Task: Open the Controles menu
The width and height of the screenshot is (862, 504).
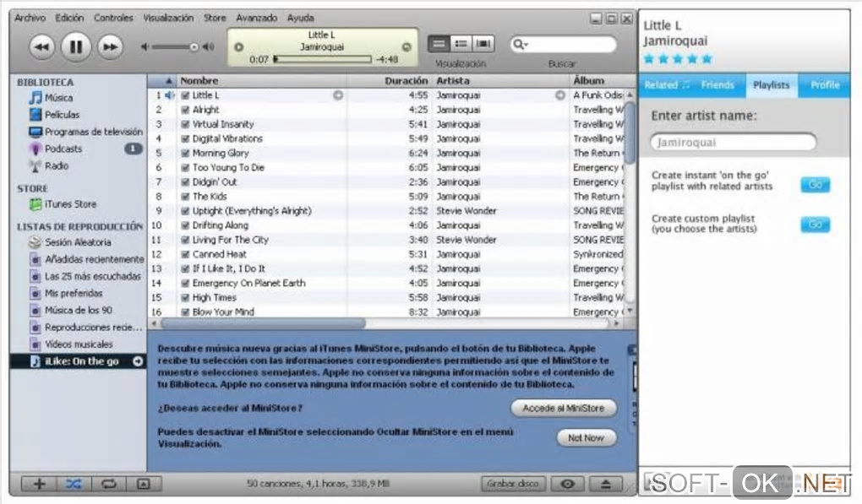Action: pyautogui.click(x=113, y=18)
